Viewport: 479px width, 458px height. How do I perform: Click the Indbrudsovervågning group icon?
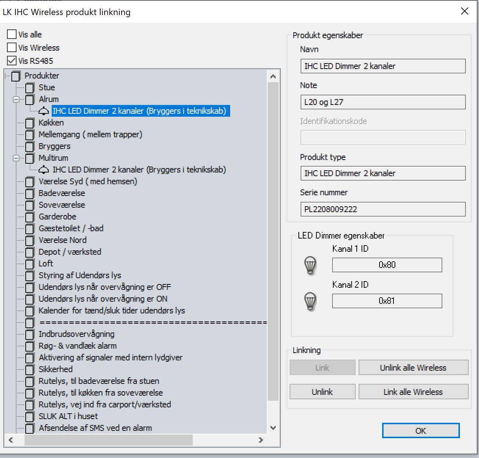pos(30,334)
